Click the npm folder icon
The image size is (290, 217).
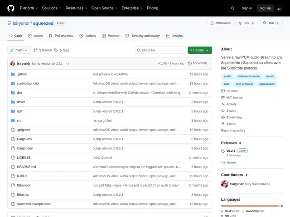point(13,111)
